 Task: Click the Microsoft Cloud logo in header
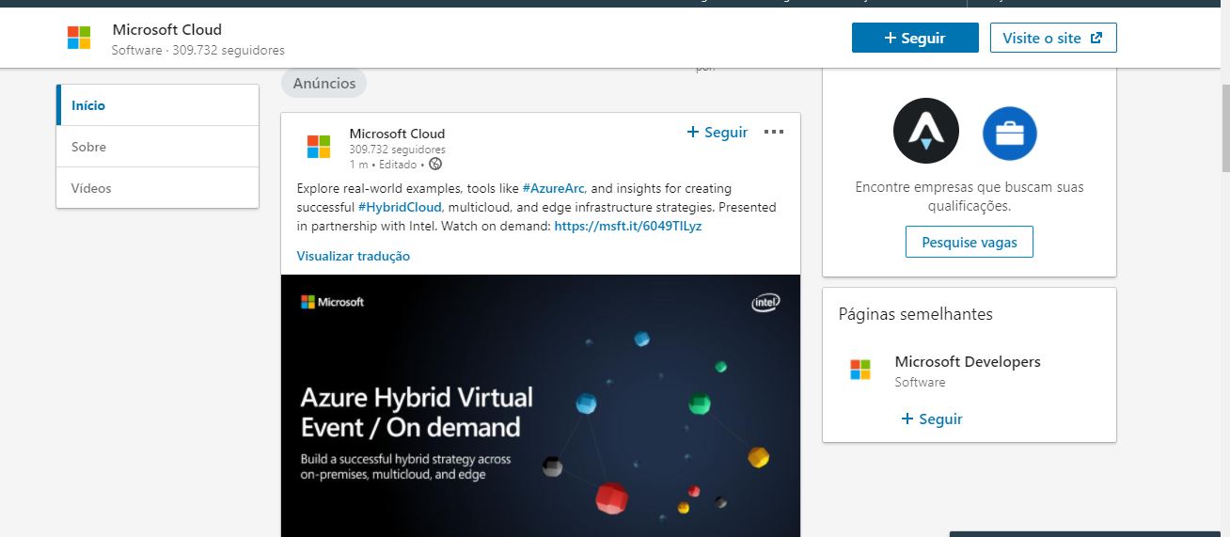[x=79, y=38]
